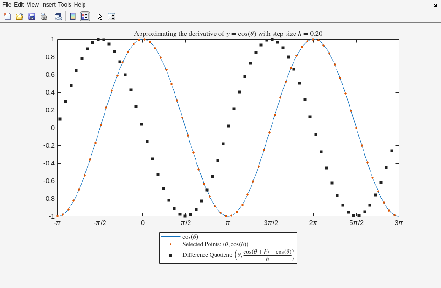Expand the Tools menu

click(65, 5)
